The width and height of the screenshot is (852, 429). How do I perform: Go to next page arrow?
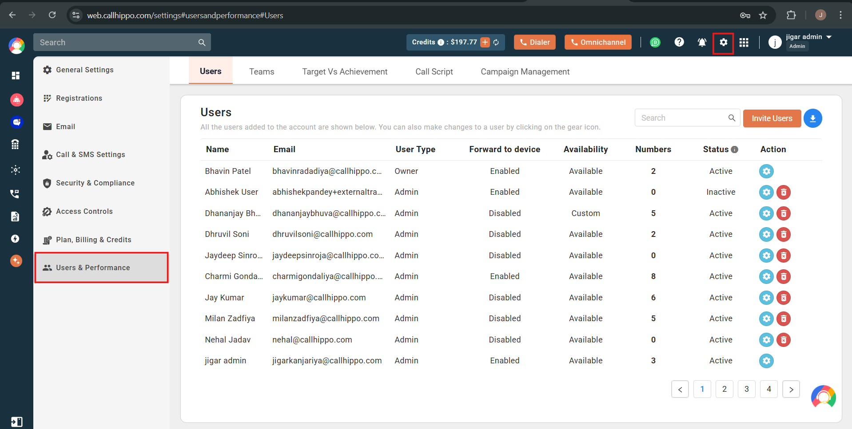pyautogui.click(x=791, y=389)
